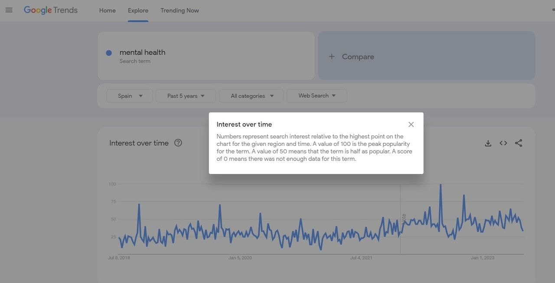555x283 pixels.
Task: Open help info for Interest over time
Action: [178, 142]
